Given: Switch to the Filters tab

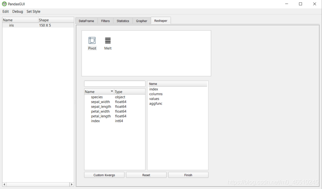Looking at the screenshot, I should click(x=105, y=21).
